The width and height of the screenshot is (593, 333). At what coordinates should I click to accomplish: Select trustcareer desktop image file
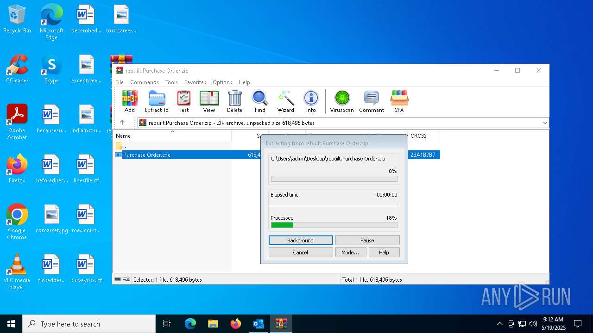(121, 19)
